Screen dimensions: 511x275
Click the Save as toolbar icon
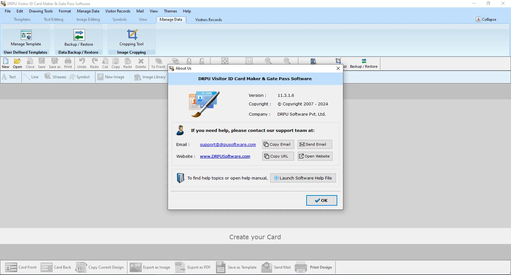coord(55,63)
